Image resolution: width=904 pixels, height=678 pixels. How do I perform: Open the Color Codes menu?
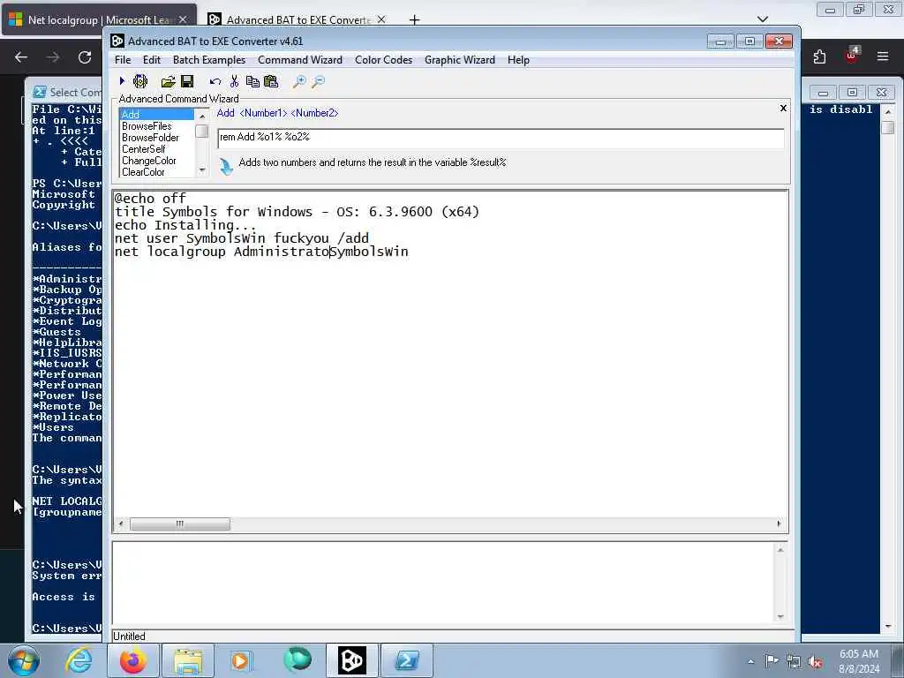tap(383, 60)
